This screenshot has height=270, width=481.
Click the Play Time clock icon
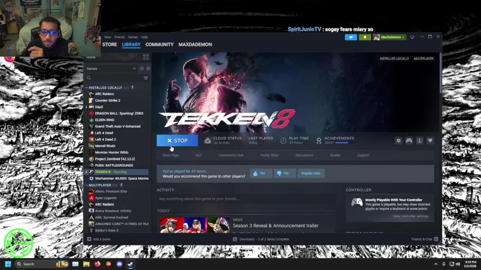(283, 140)
